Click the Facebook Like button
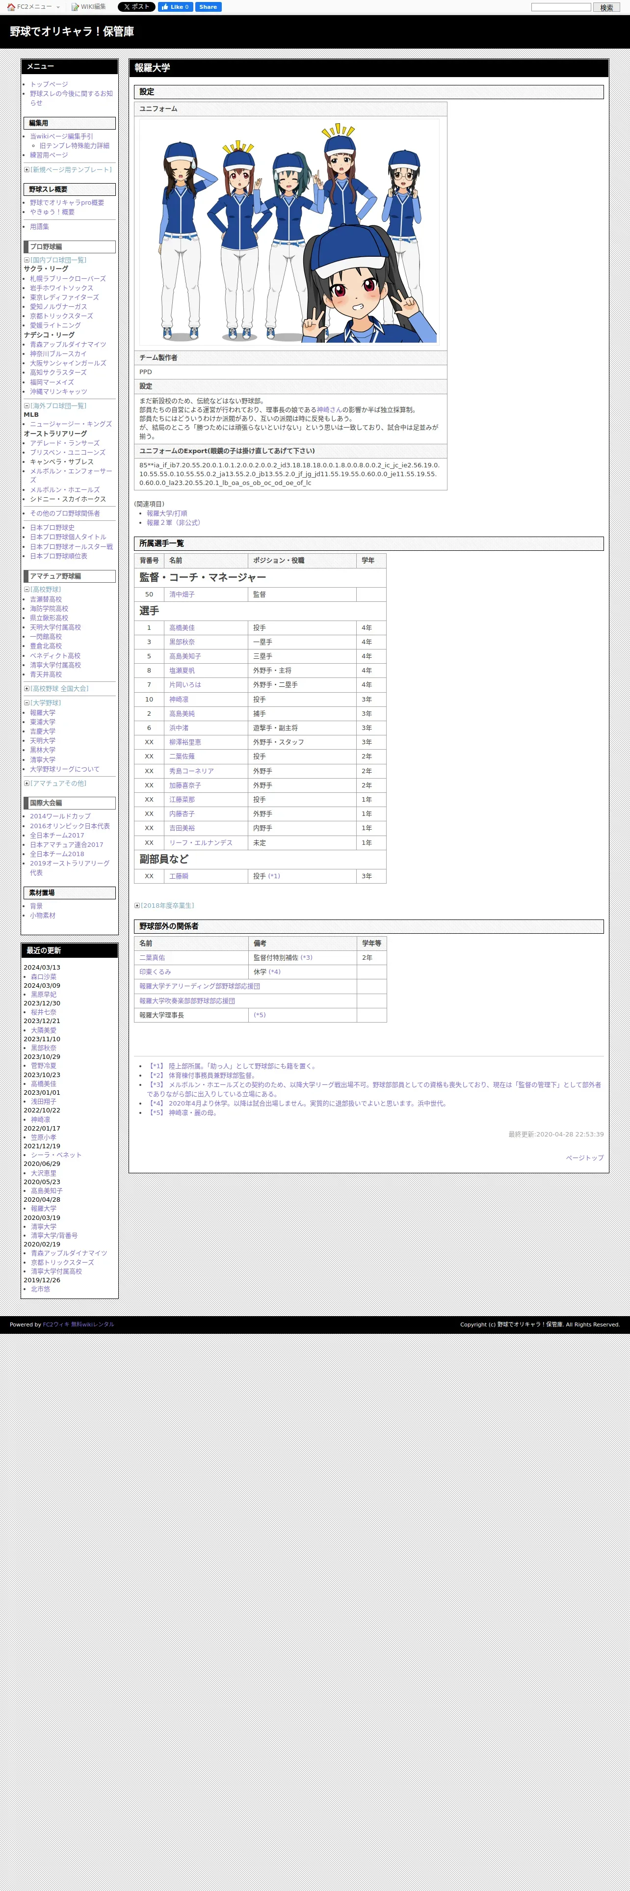 pyautogui.click(x=175, y=6)
